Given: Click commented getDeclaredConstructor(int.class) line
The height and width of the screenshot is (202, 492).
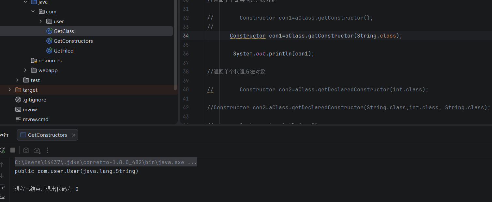Looking at the screenshot, I should [318, 89].
